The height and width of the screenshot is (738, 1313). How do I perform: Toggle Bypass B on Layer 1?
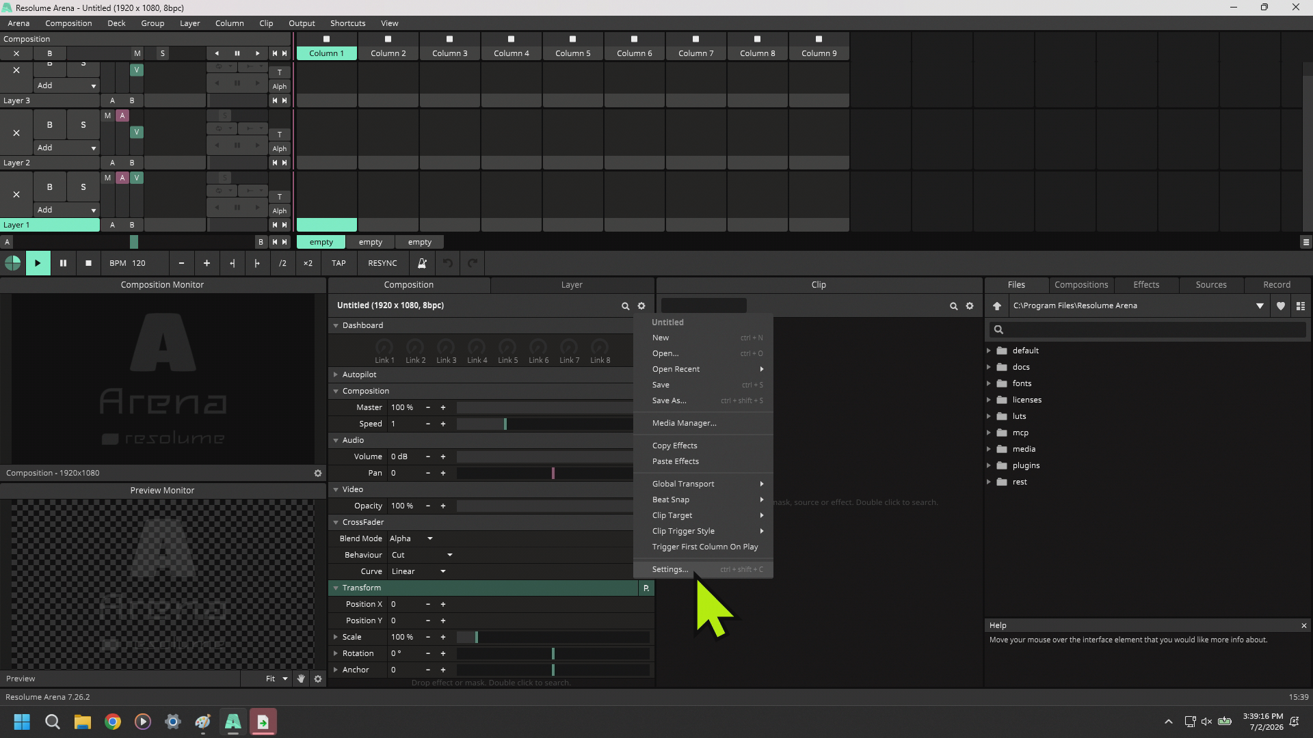coord(49,187)
